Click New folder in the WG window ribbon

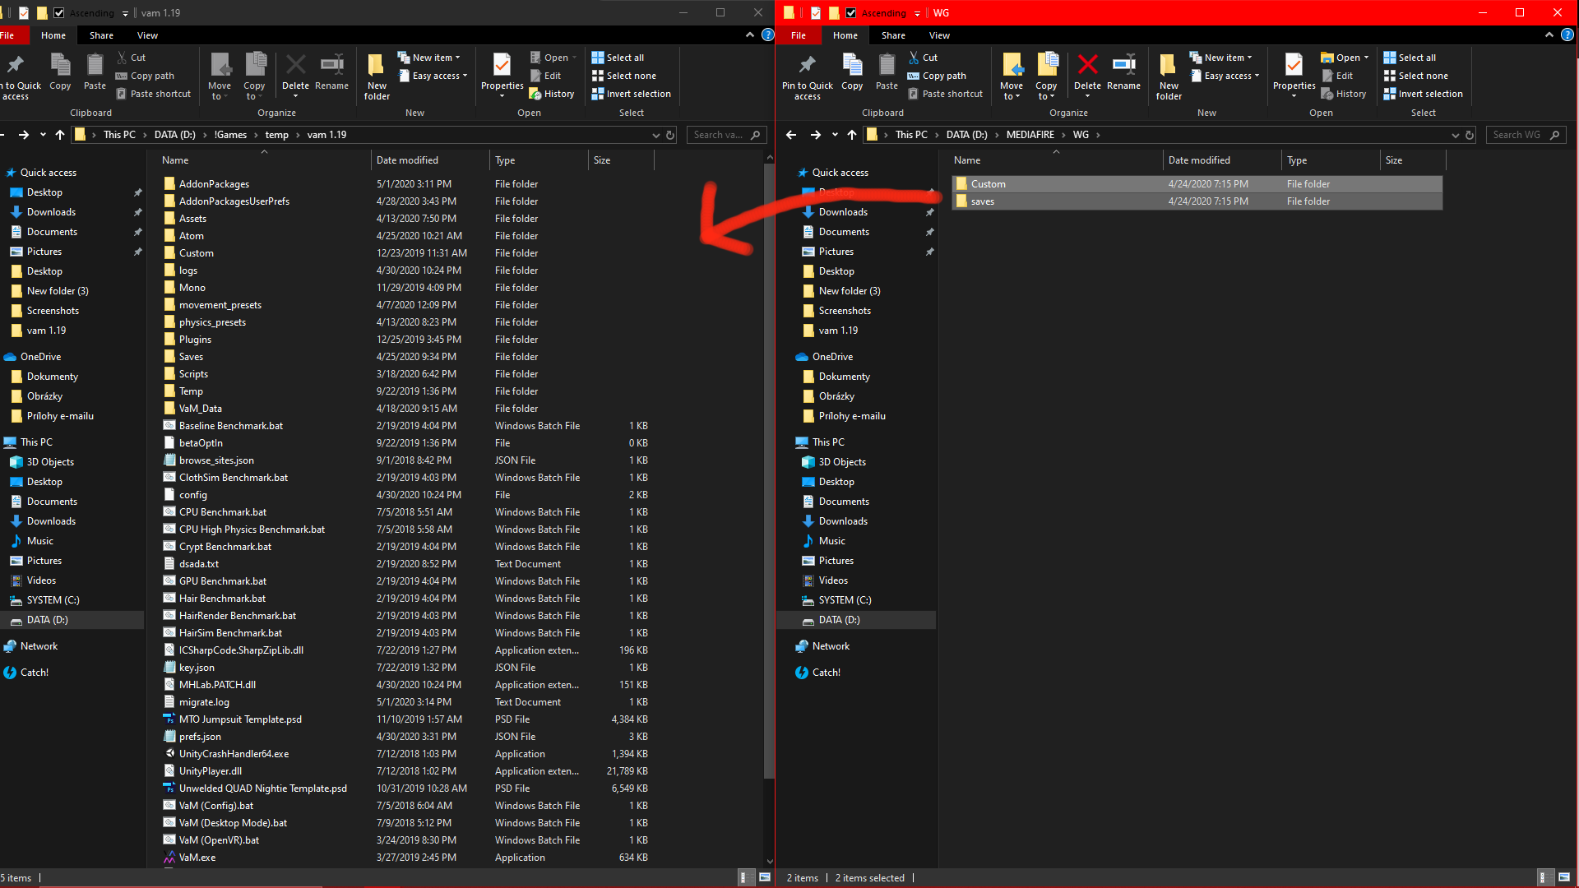[1169, 76]
